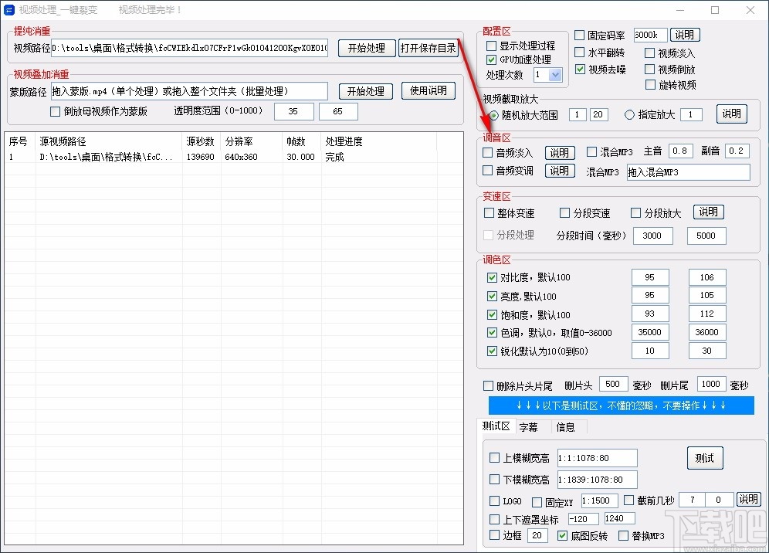Screen dimensions: 769x553
Task: Toggle the 水平翻转 flip option
Action: coord(578,53)
